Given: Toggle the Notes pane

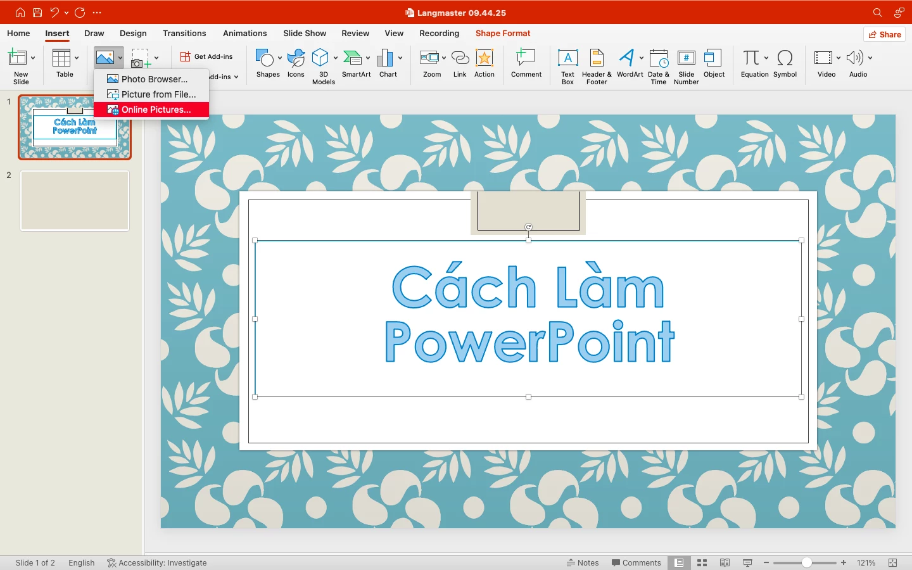Looking at the screenshot, I should (x=583, y=562).
